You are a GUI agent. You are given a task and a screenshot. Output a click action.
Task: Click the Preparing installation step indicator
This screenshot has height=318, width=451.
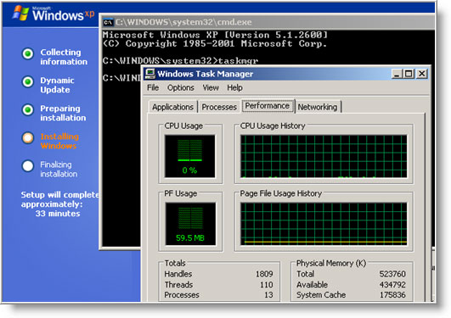28,109
